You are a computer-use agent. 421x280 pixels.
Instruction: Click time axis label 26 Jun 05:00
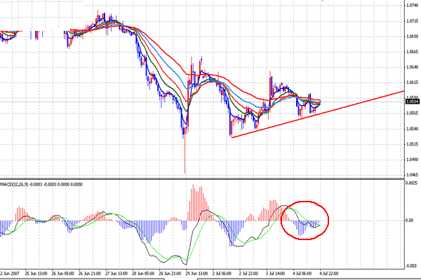point(63,274)
